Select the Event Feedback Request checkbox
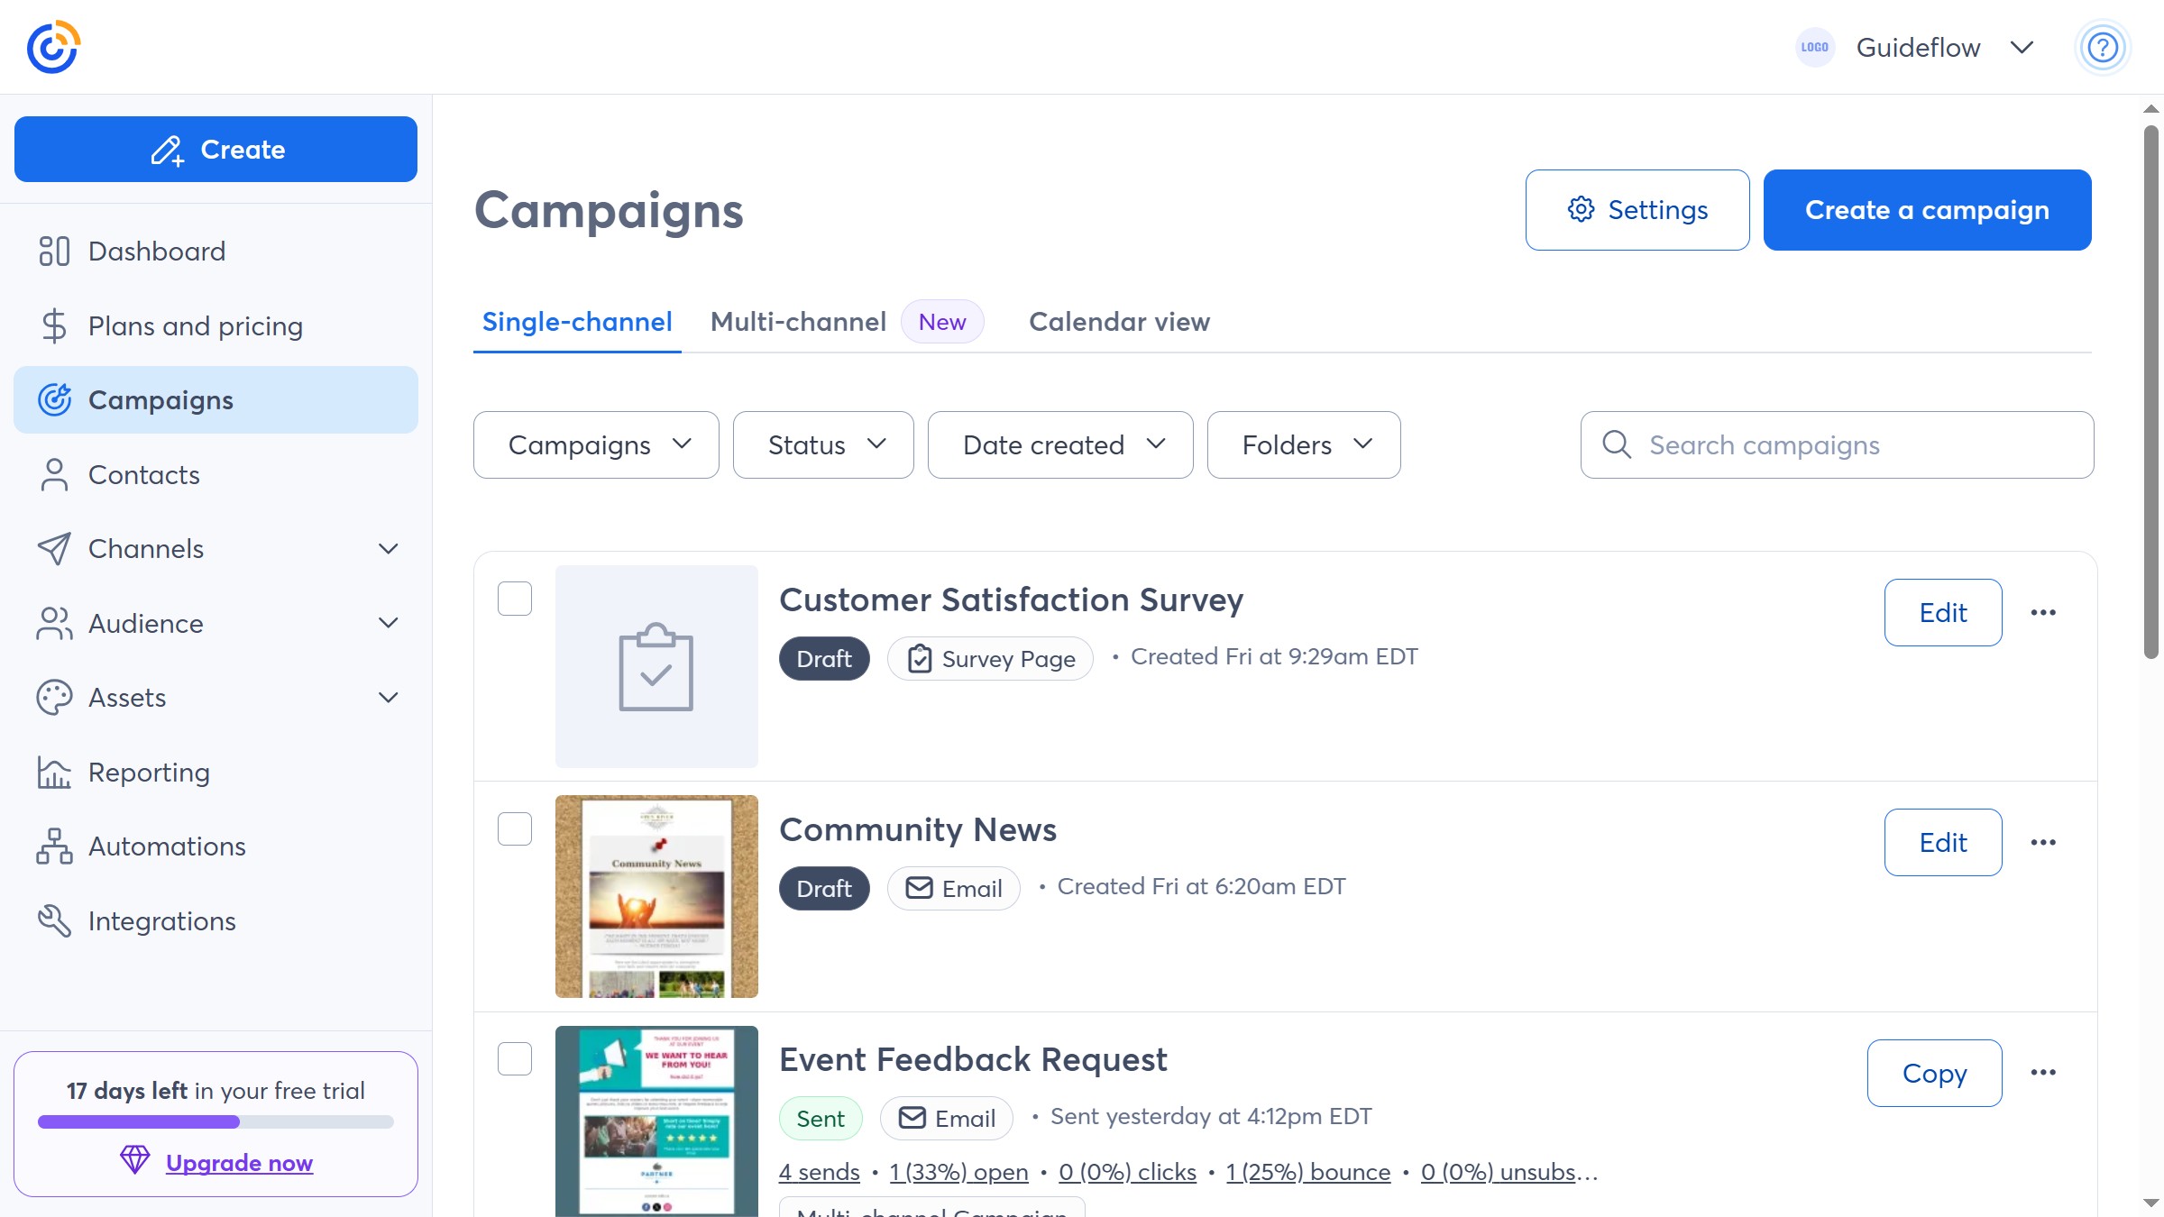This screenshot has height=1217, width=2164. pos(515,1059)
